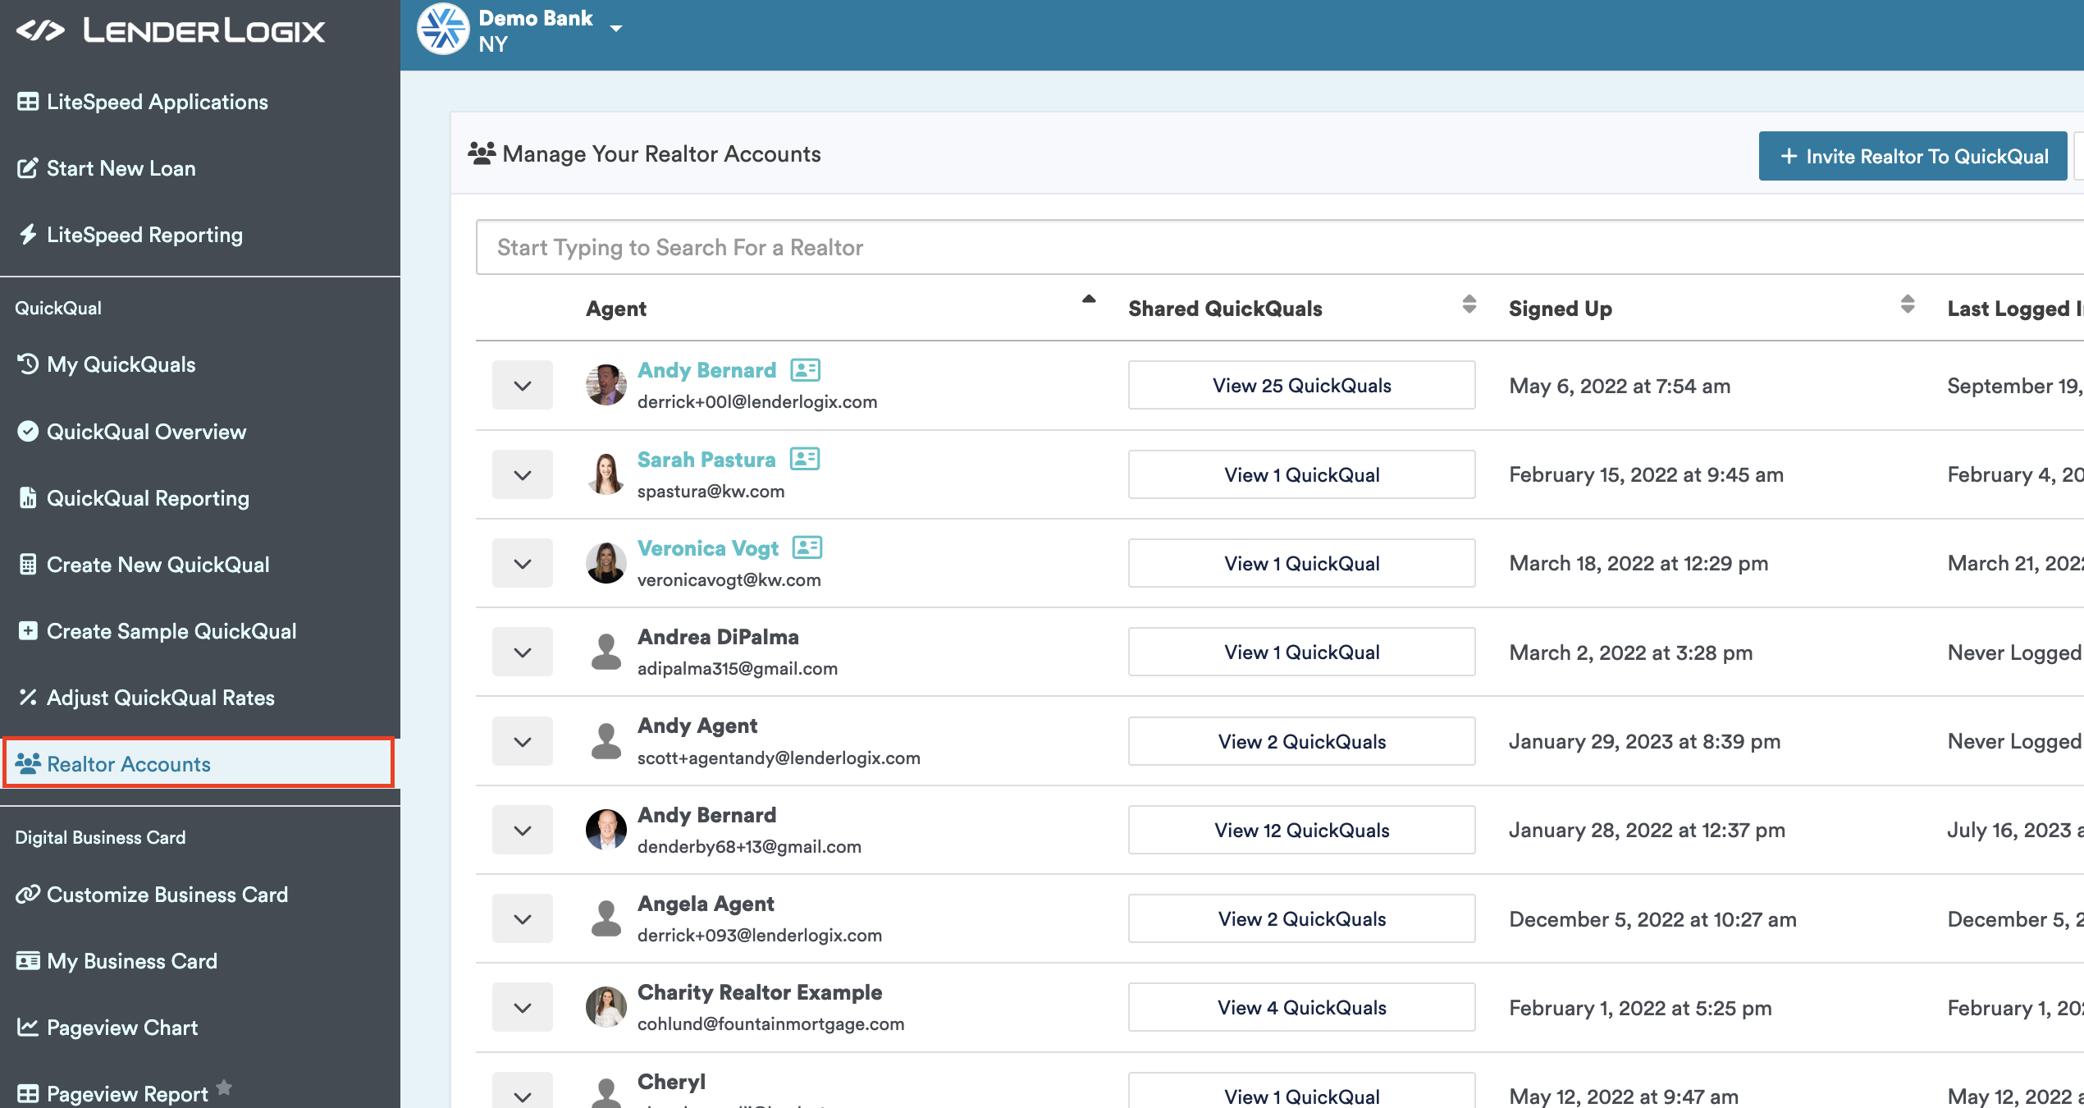Click the QuickQual Overview checkmark icon
This screenshot has height=1108, width=2084.
[x=28, y=432]
